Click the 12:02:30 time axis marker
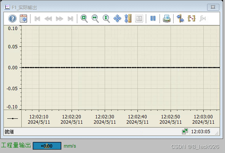Viewport: 225px width, 153px height. 105,119
